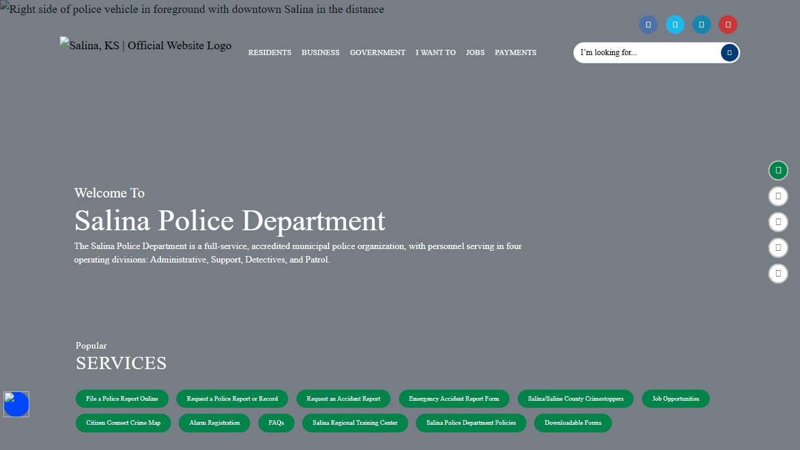Viewport: 800px width, 450px height.
Task: Open the LinkedIn social media icon
Action: point(701,25)
